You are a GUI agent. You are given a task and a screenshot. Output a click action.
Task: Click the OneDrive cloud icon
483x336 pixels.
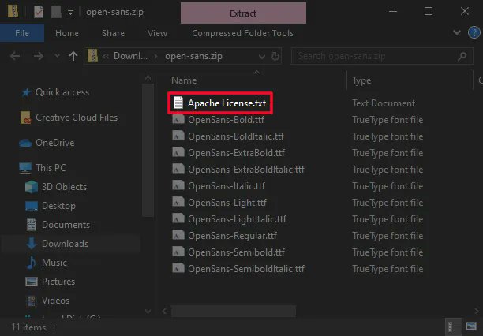point(25,143)
